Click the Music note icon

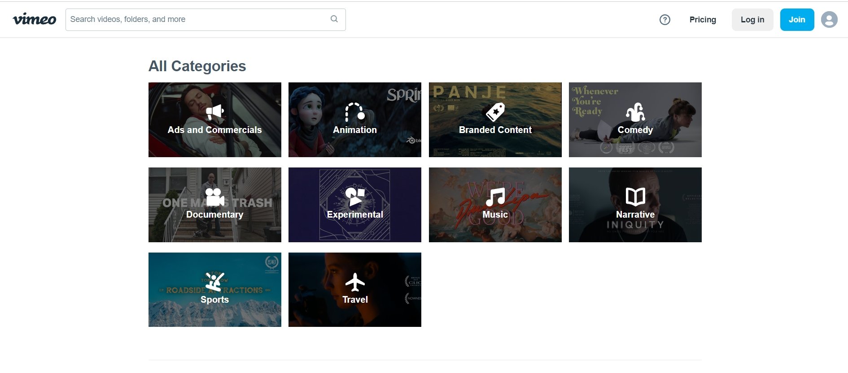(x=495, y=197)
